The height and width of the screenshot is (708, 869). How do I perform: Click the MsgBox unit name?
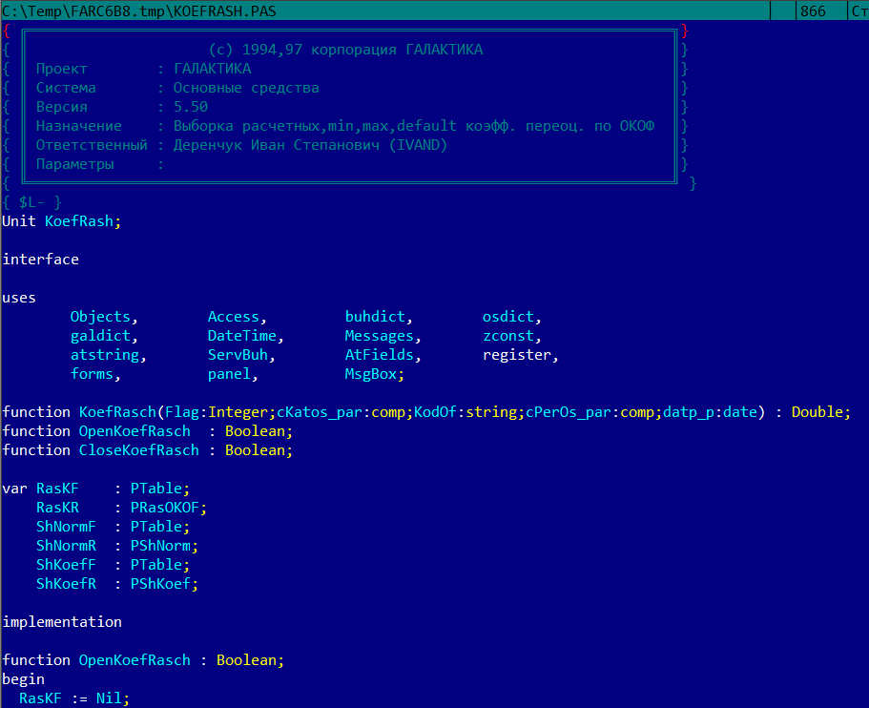click(371, 374)
